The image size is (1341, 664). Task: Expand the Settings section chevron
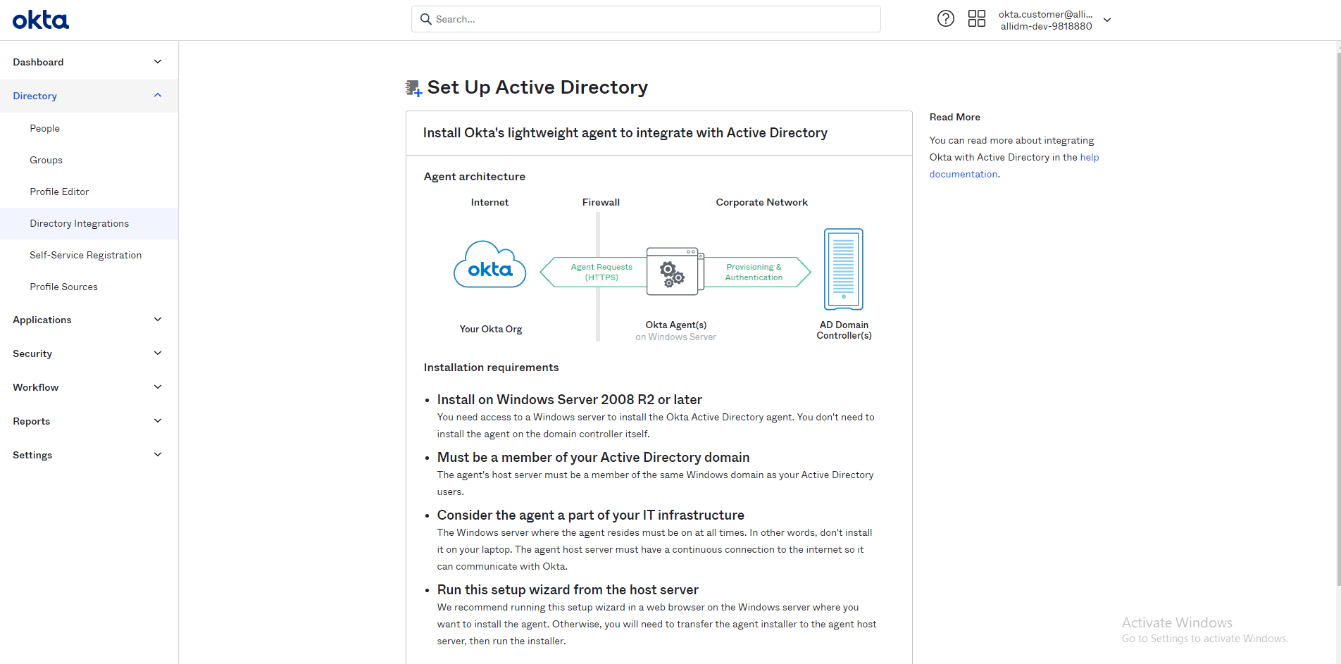coord(158,455)
